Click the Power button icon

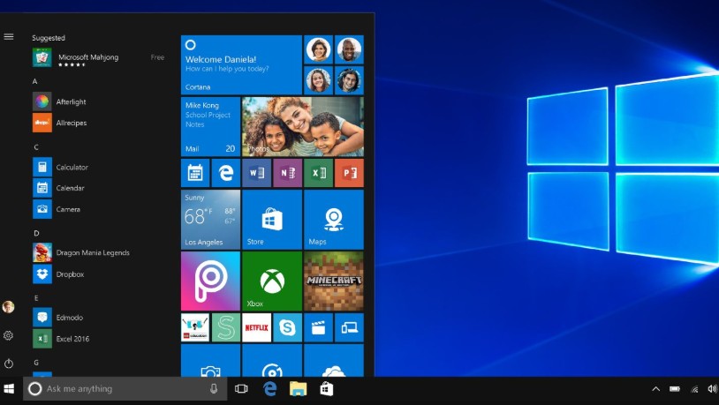pos(8,364)
